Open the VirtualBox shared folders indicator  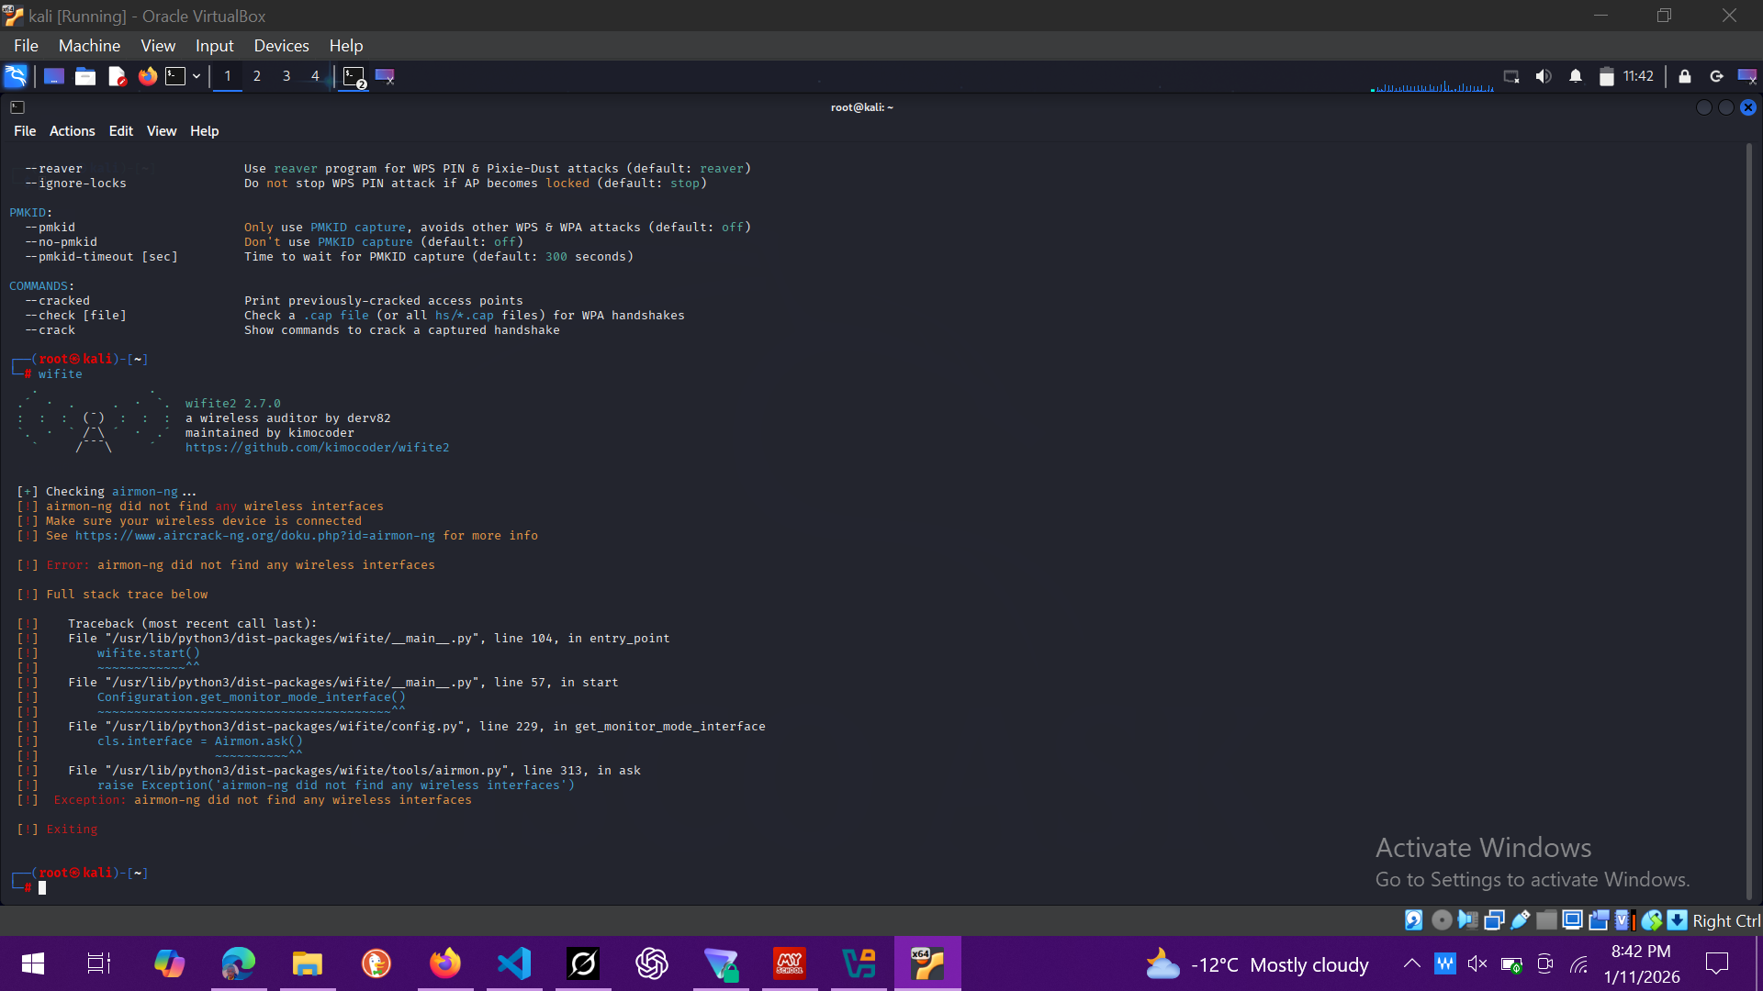[1546, 920]
